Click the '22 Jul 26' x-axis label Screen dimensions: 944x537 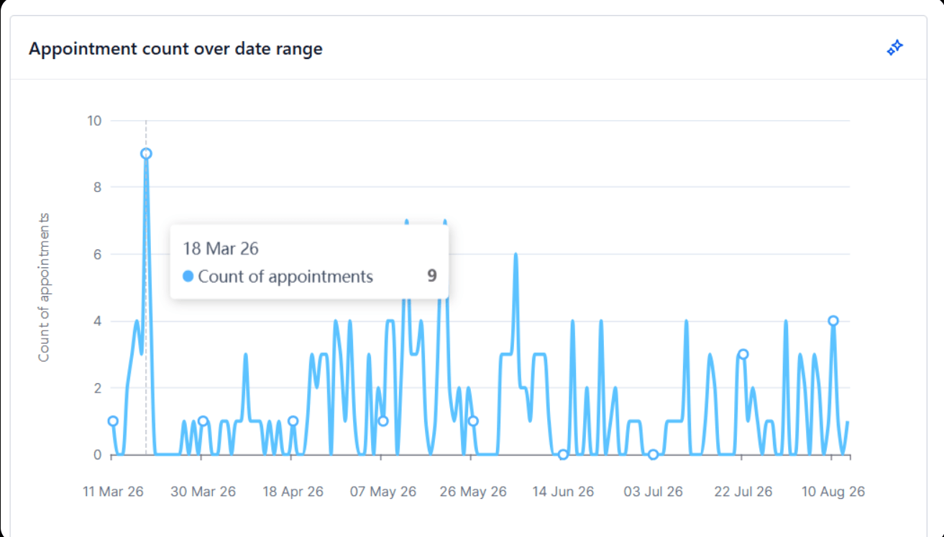tap(743, 492)
